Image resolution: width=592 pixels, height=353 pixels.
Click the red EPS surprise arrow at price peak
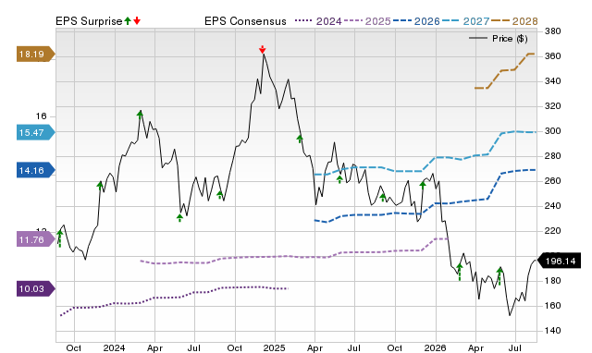(263, 49)
